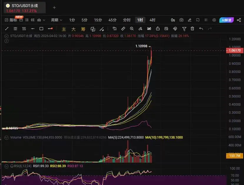Image resolution: width=244 pixels, height=185 pixels.
Task: Open the 指标 indicators panel
Action: pyautogui.click(x=11, y=20)
